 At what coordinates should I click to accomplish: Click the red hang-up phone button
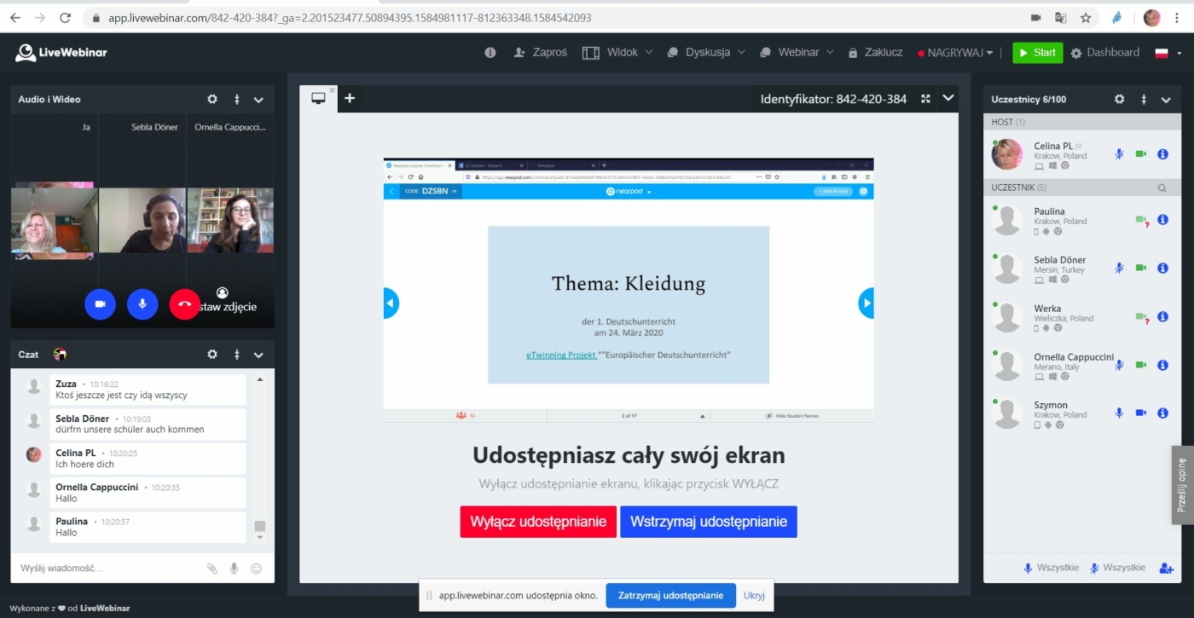tap(184, 304)
